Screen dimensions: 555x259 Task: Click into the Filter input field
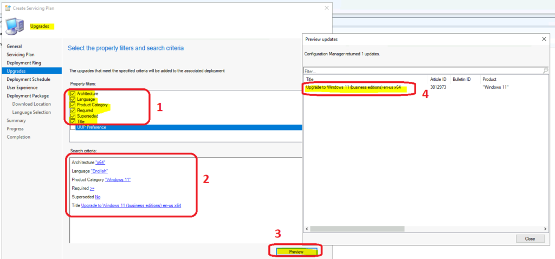423,71
